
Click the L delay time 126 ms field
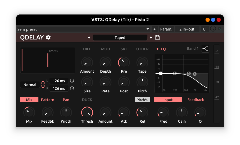coord(59,81)
